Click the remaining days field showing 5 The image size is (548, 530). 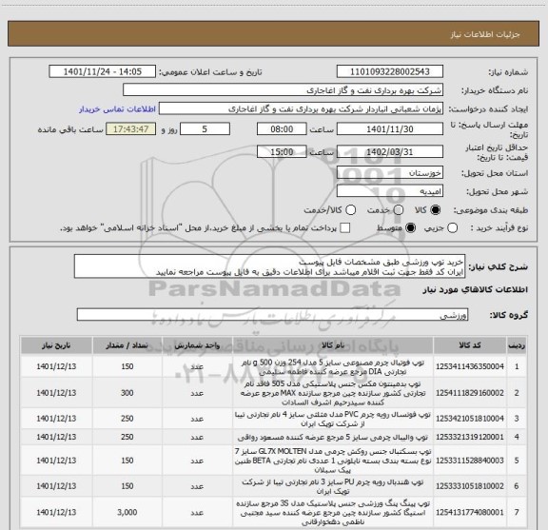(x=205, y=129)
